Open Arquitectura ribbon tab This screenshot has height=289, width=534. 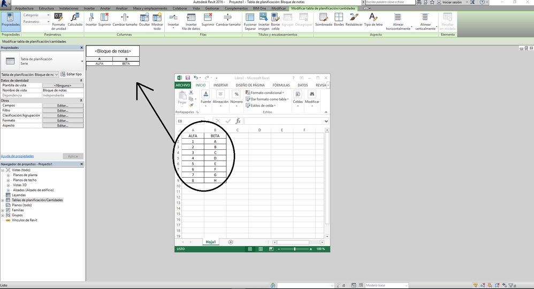(24, 8)
